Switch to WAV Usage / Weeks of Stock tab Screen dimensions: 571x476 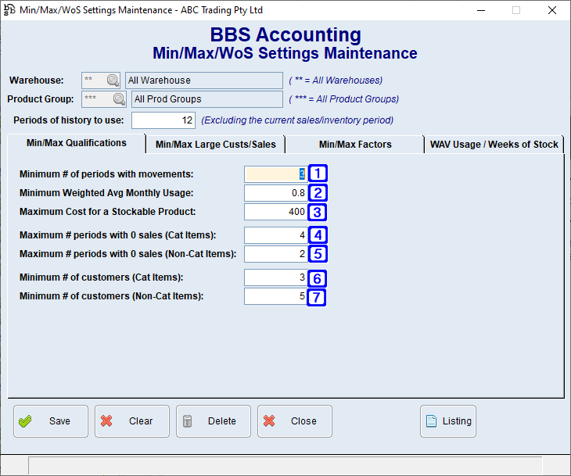click(494, 145)
